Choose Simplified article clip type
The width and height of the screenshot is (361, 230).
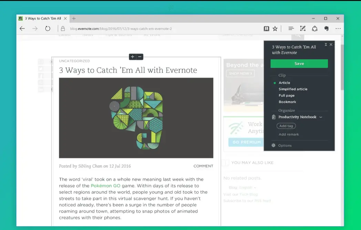point(293,89)
